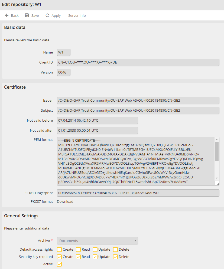
Task: Save the repository with Save label
Action: click(35, 16)
